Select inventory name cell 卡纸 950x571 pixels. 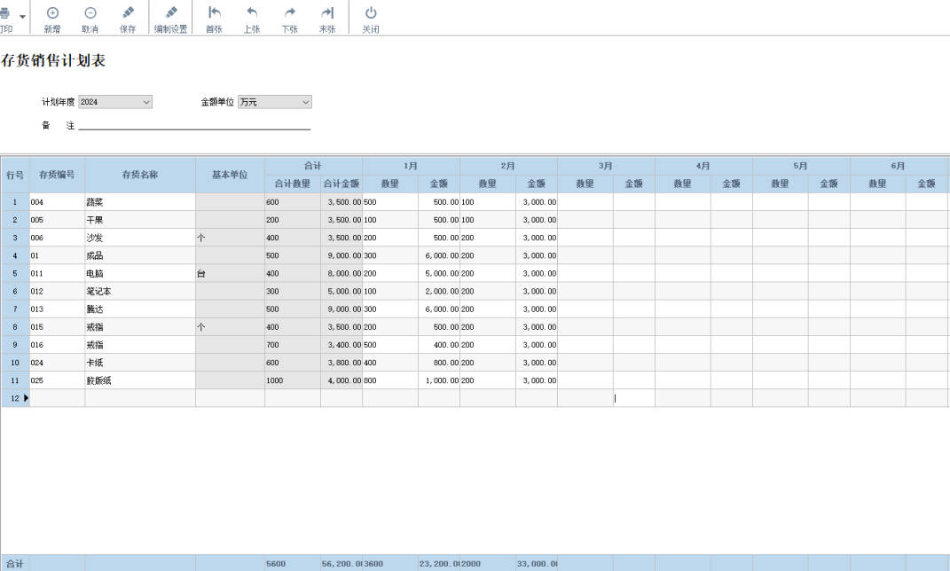pos(140,363)
